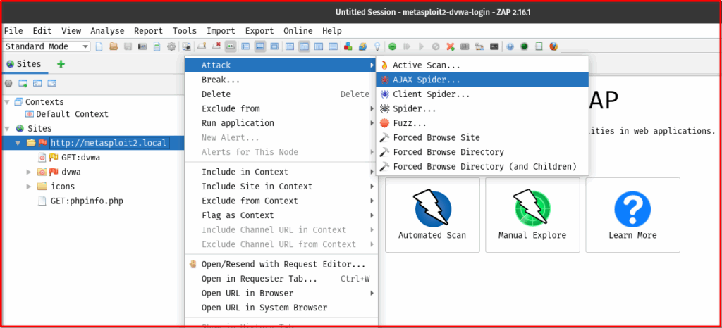Click Open URL in System Browser

pos(281,308)
